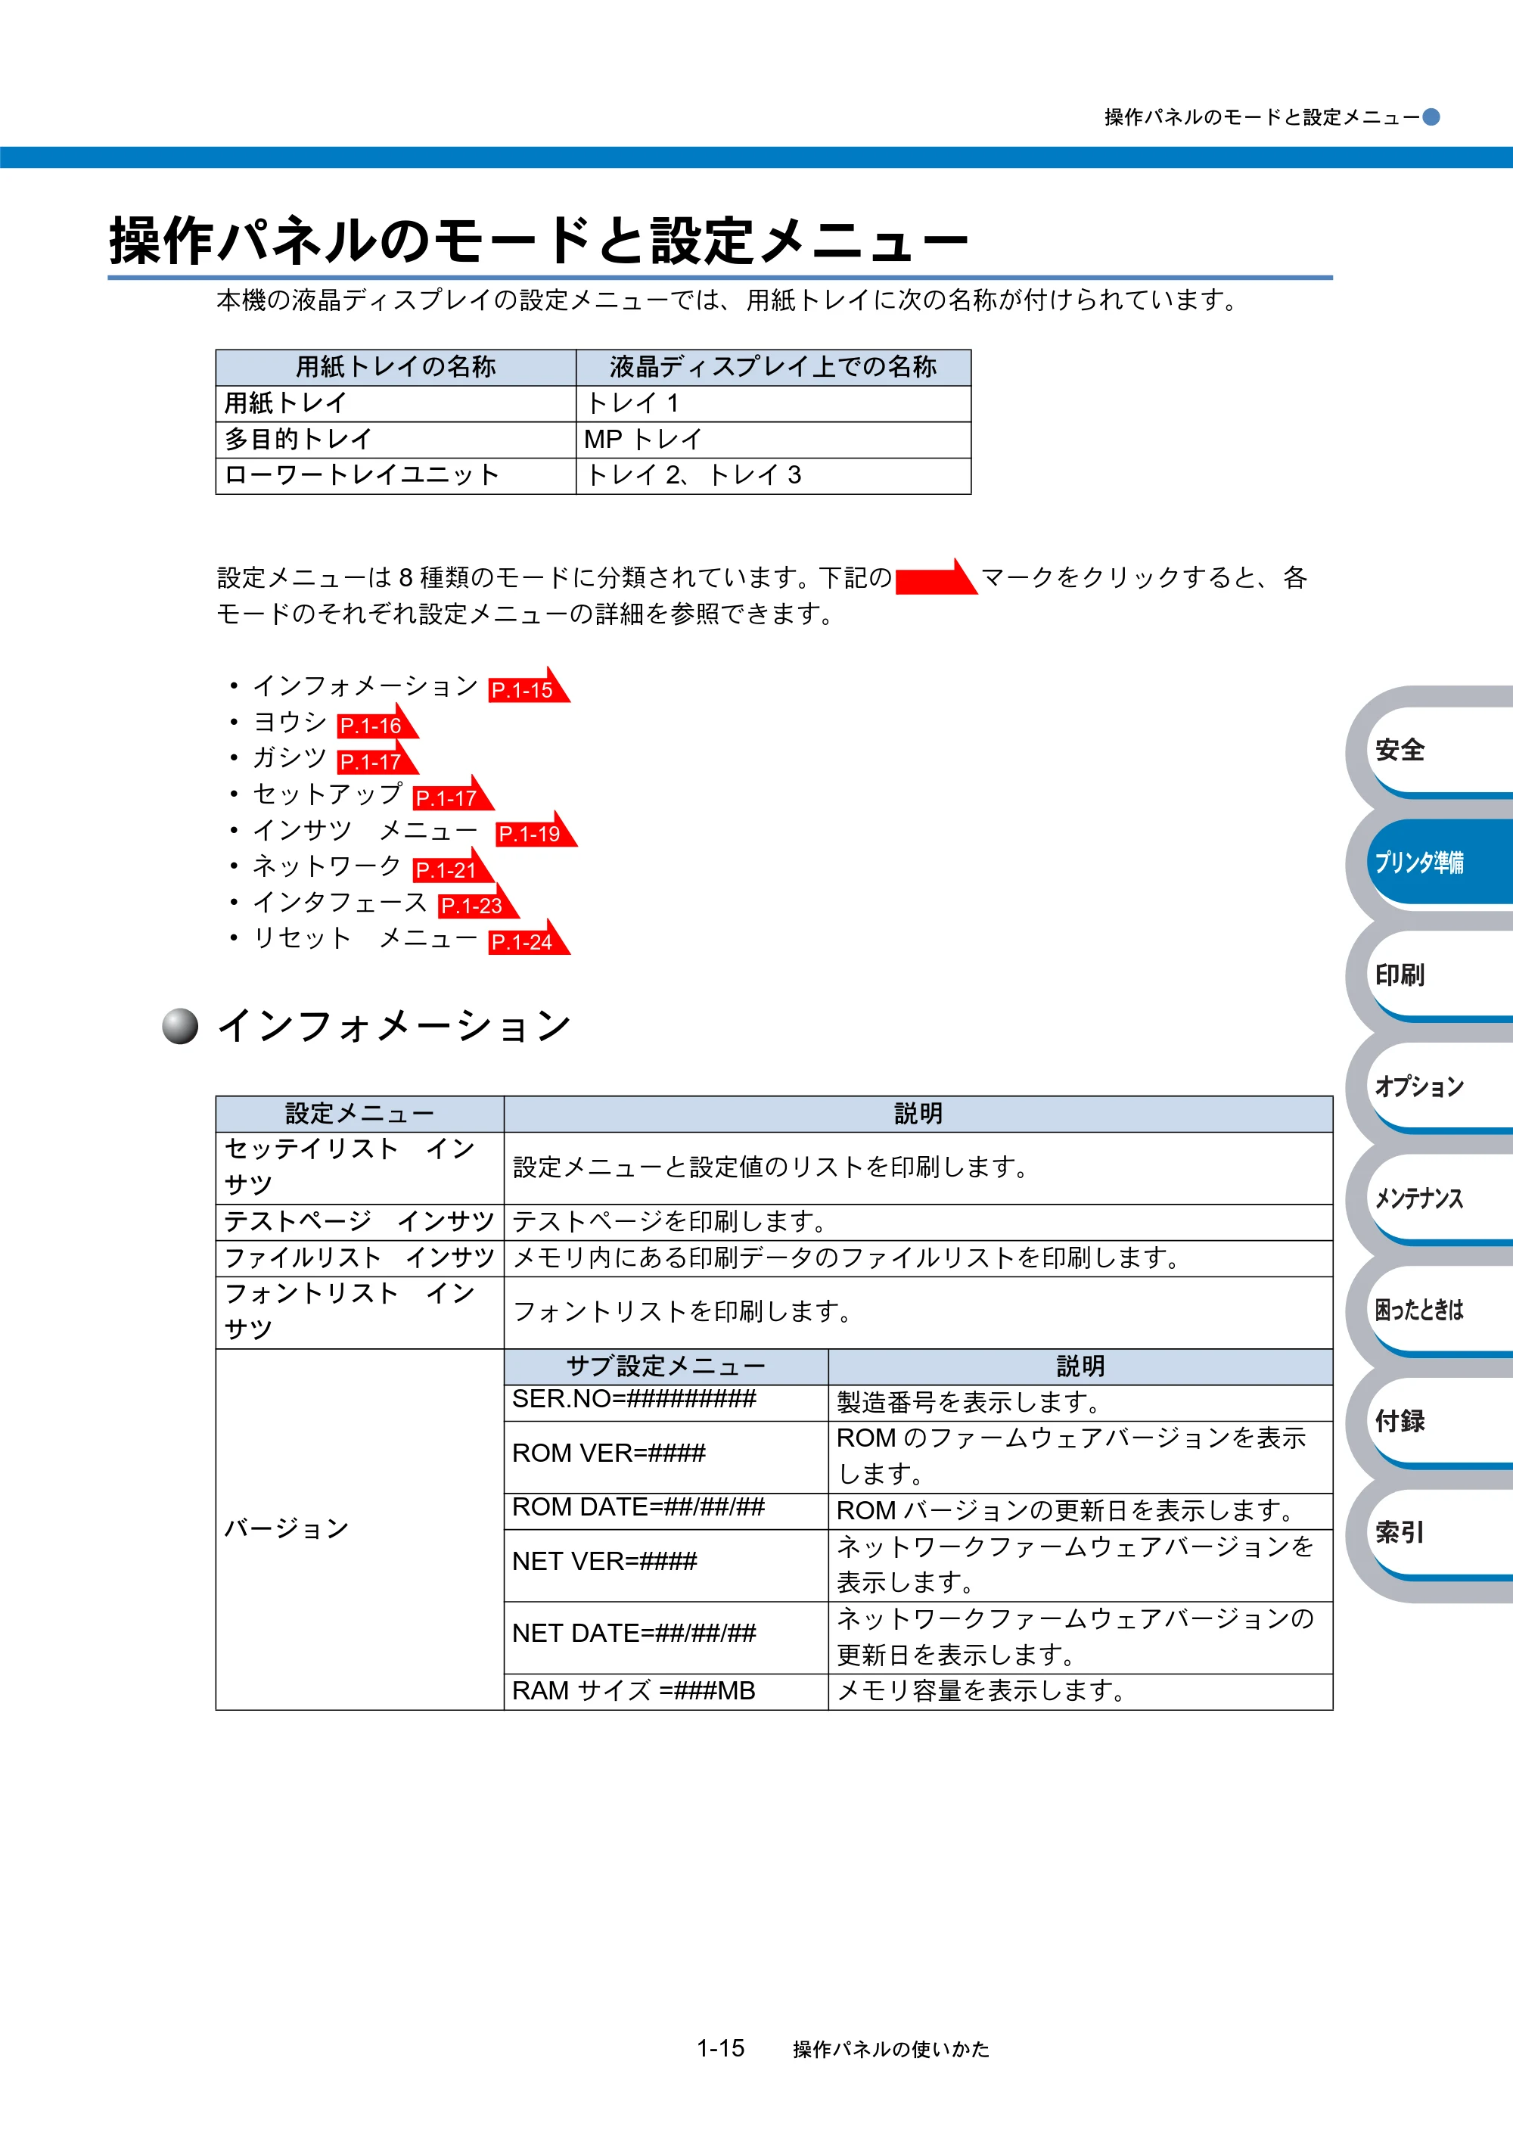Viewport: 1513px width, 2142px height.
Task: Follow the P.1-16 link beside ヨウシ
Action: click(x=376, y=725)
